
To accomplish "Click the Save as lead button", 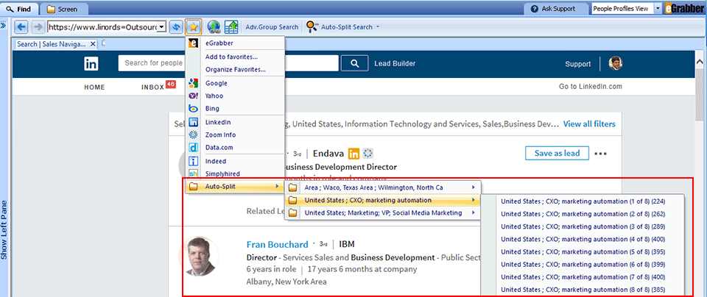I will 557,153.
